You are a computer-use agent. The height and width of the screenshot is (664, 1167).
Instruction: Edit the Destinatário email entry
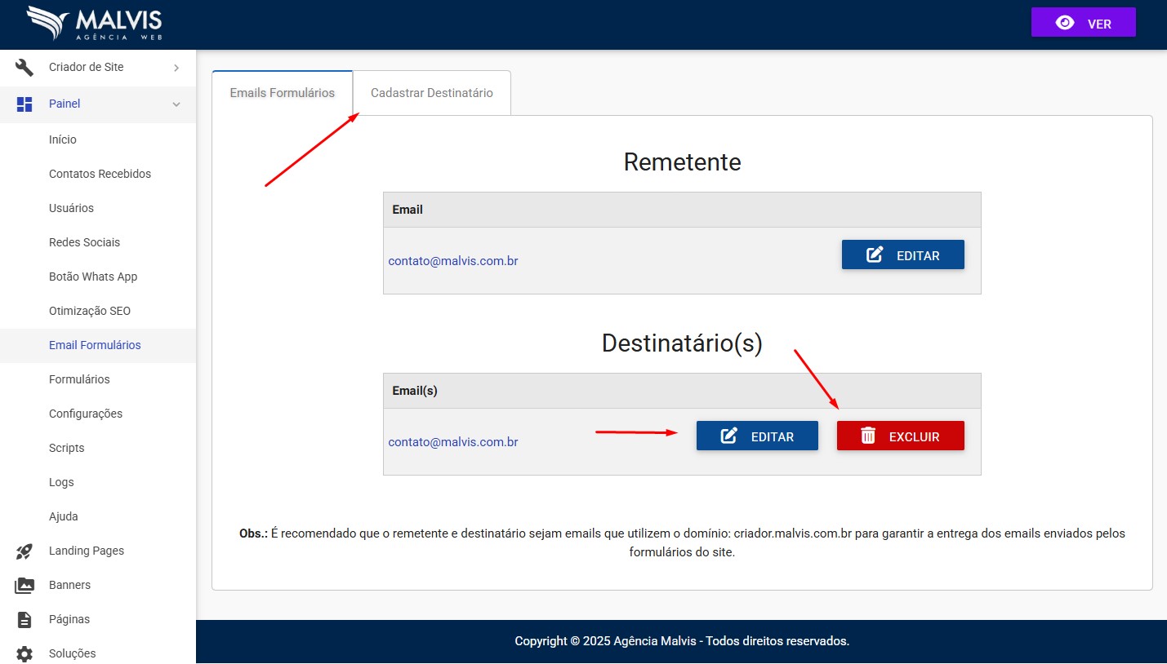756,436
